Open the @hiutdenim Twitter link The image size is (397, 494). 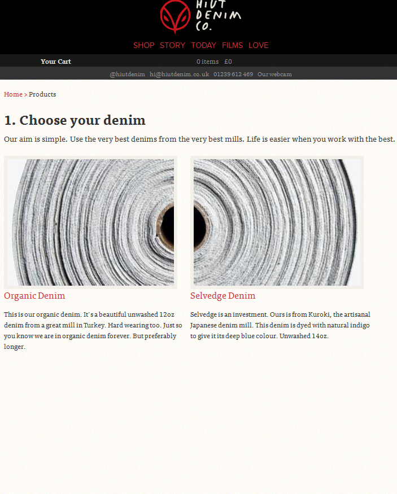(x=127, y=75)
